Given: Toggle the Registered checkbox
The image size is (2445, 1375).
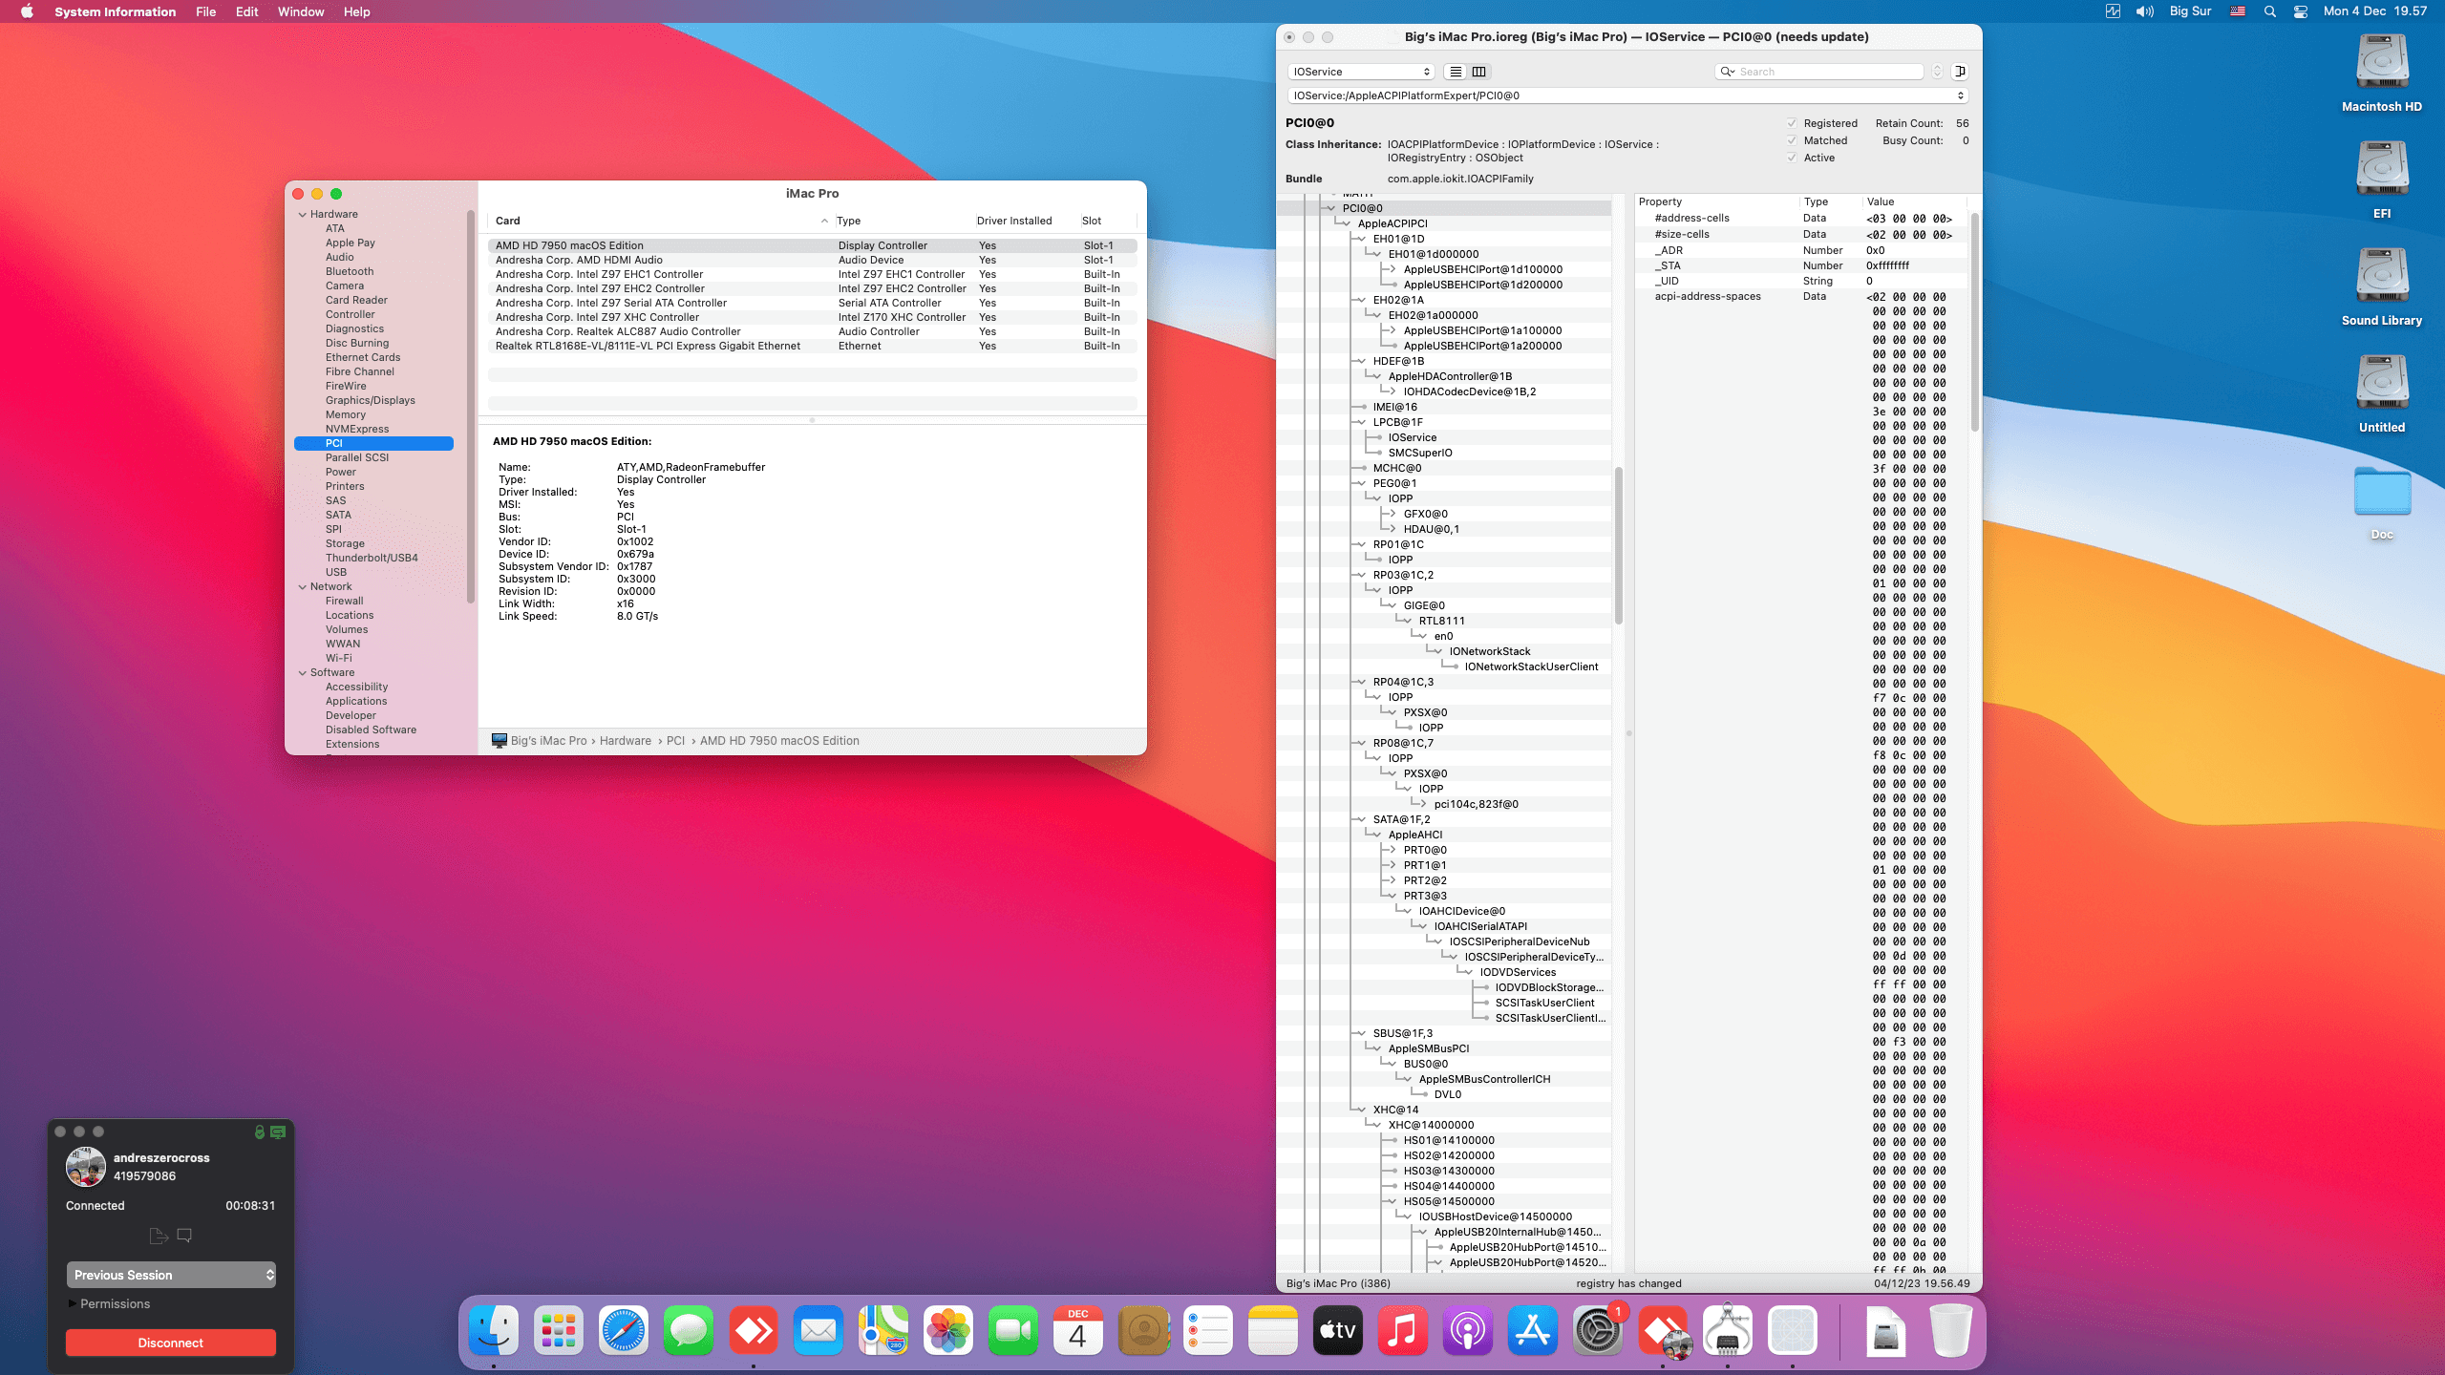Looking at the screenshot, I should click(x=1792, y=123).
